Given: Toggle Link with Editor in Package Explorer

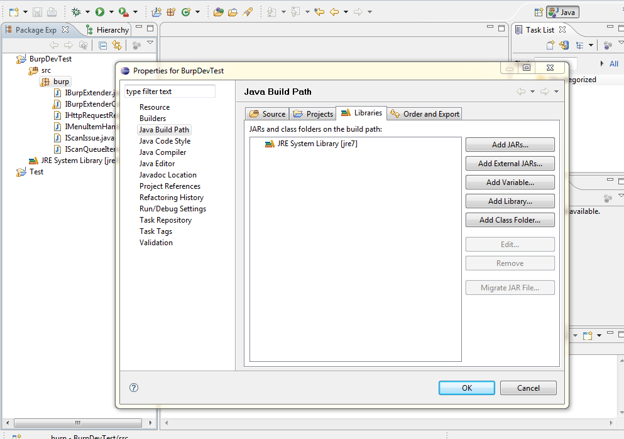Looking at the screenshot, I should (117, 45).
